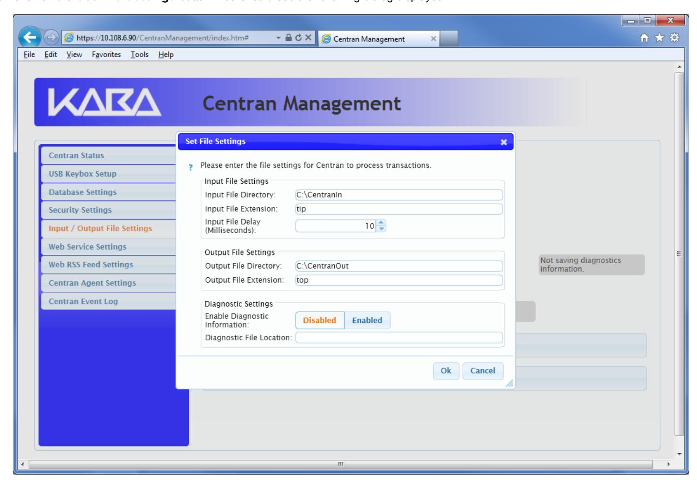The image size is (697, 480).
Task: Select Centran Status in sidebar
Action: coord(109,156)
